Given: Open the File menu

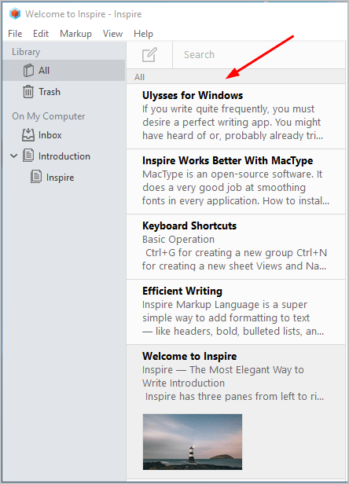Looking at the screenshot, I should [x=15, y=33].
